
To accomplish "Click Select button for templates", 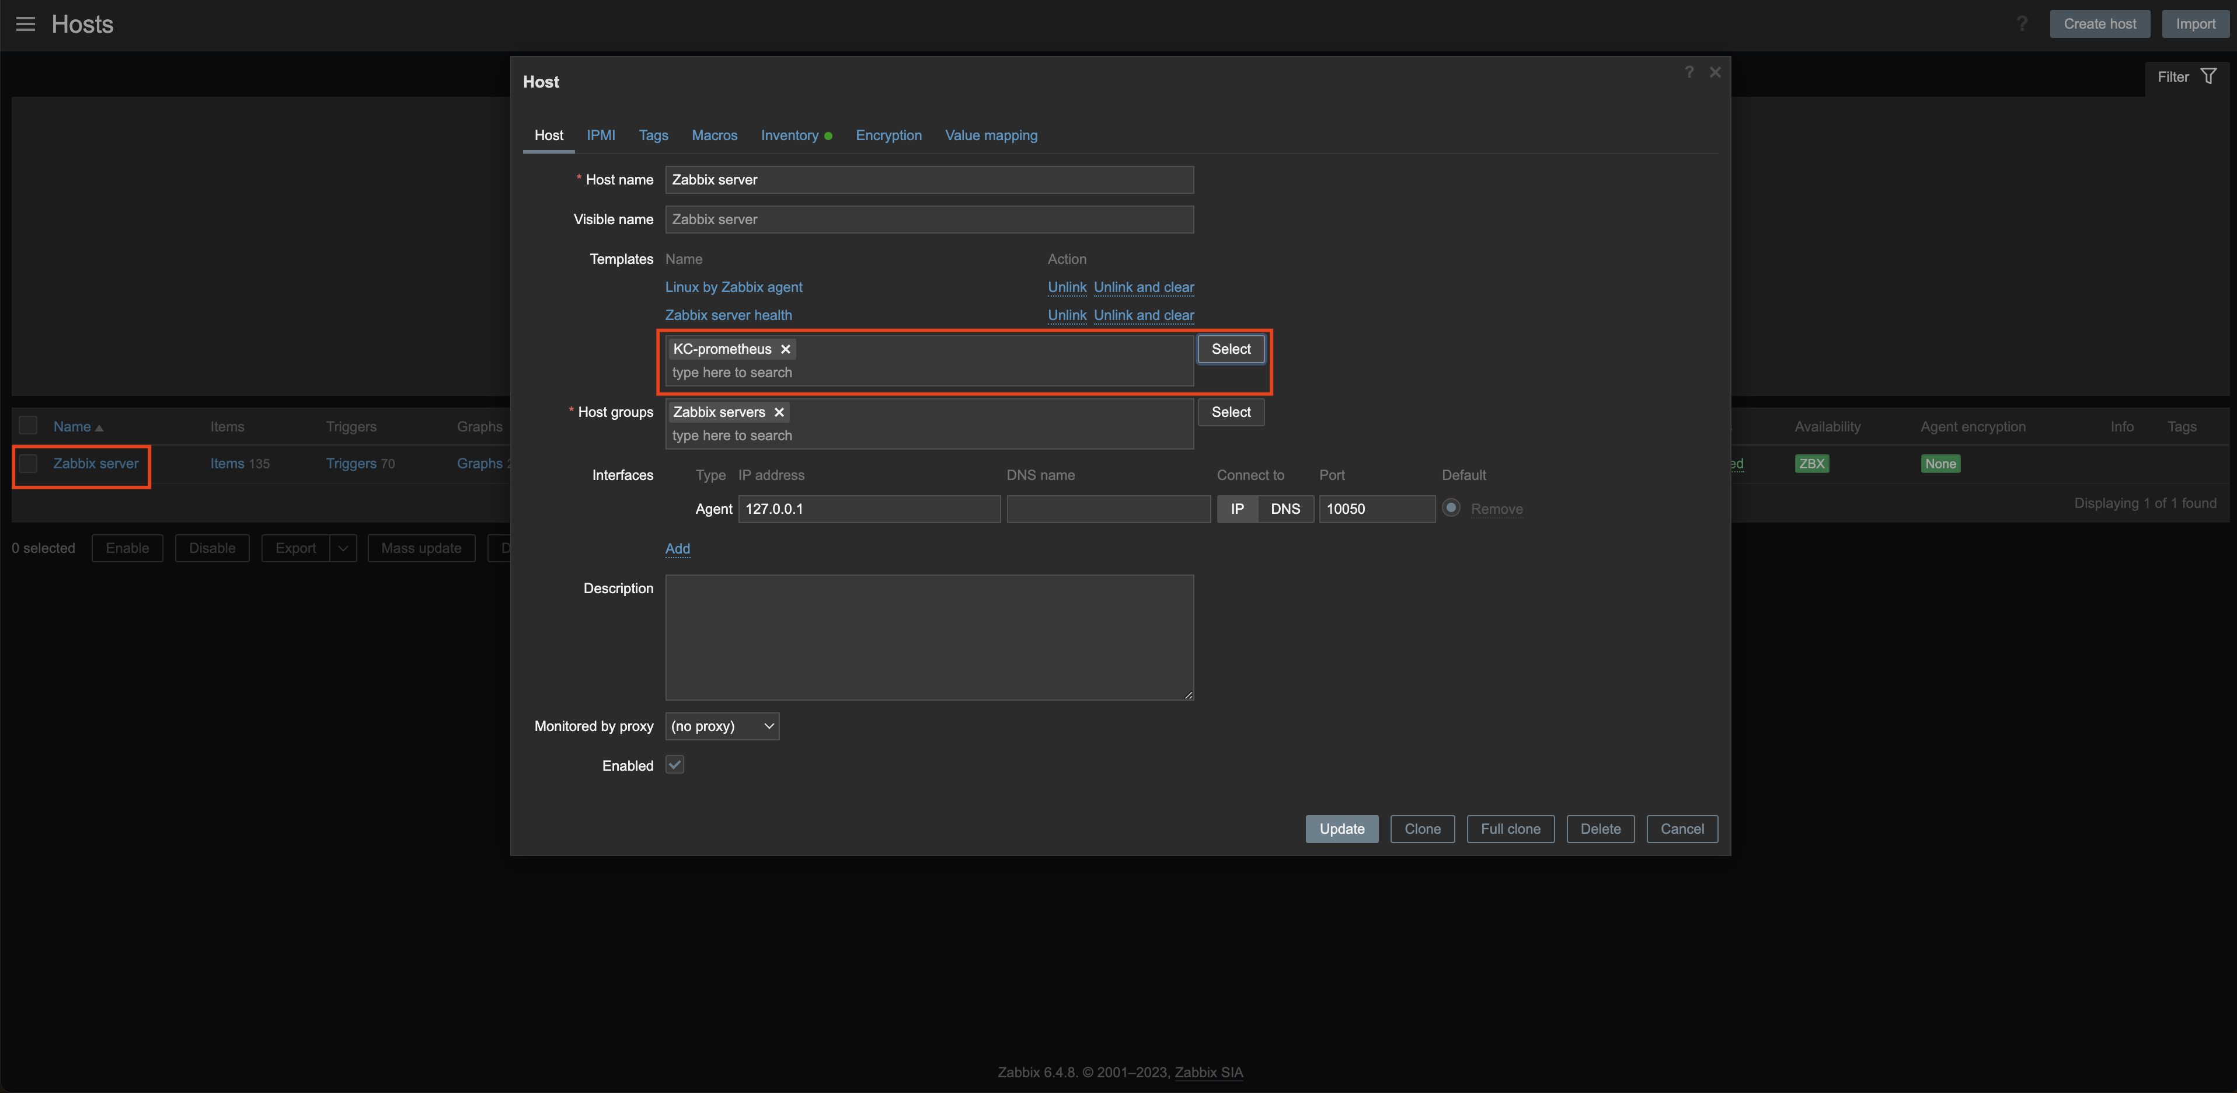I will 1231,349.
